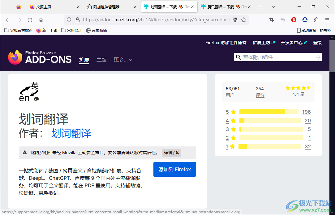Click the 5 star rating bar
Image resolution: width=335 pixels, height=215 pixels.
coord(269,112)
